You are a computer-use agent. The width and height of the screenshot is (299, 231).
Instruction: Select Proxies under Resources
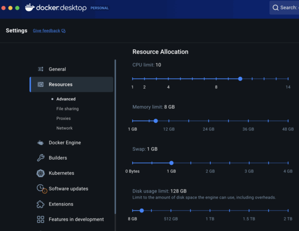click(x=63, y=119)
